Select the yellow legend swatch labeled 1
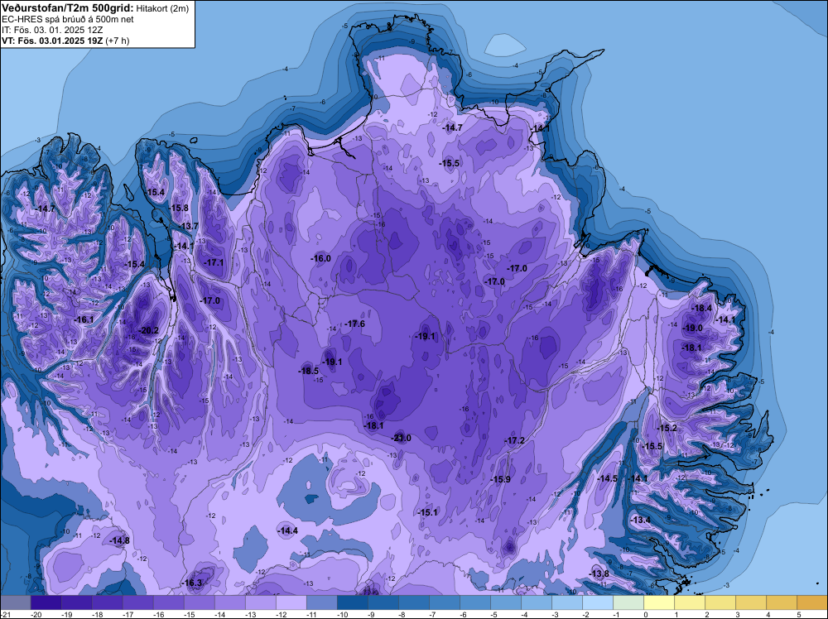 [689, 602]
